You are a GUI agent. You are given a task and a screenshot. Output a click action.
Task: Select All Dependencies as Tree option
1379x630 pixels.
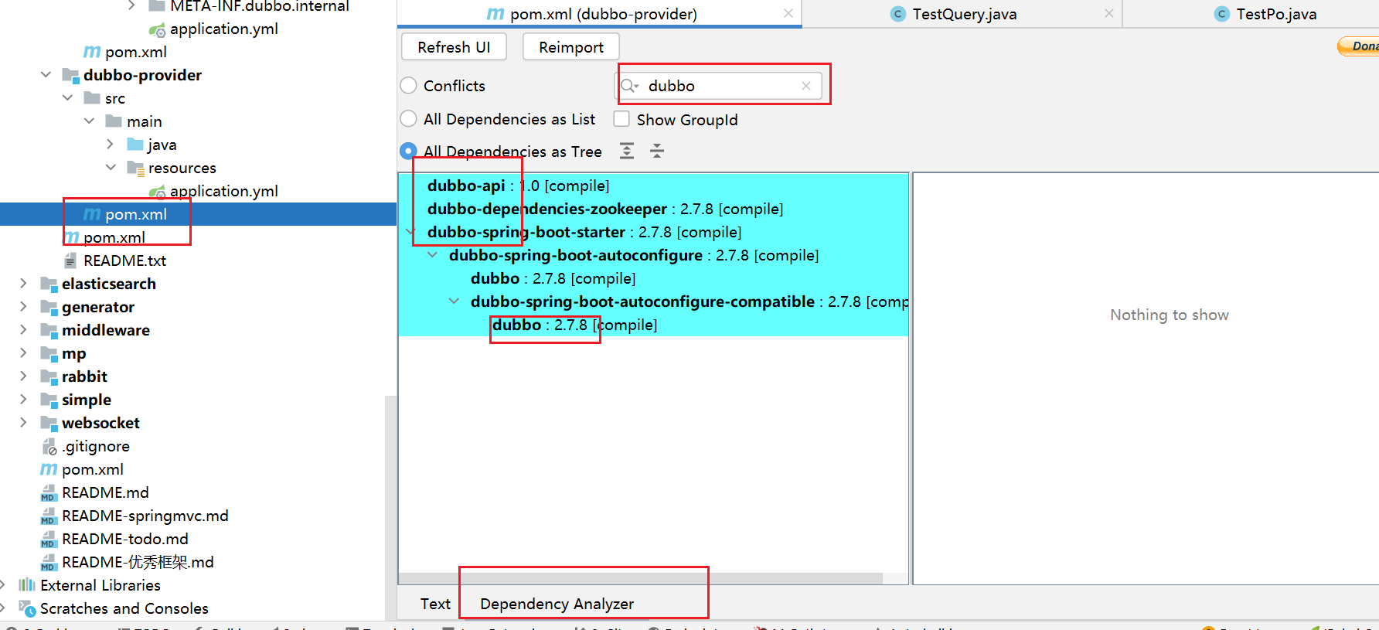click(x=408, y=152)
